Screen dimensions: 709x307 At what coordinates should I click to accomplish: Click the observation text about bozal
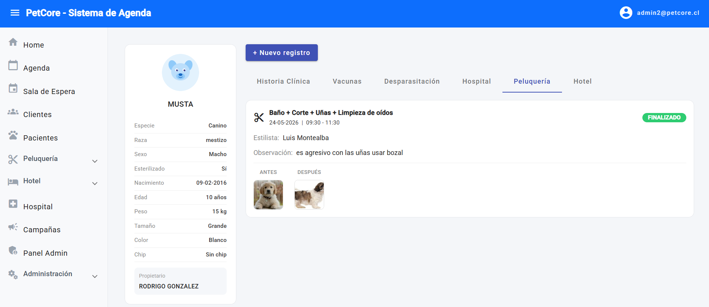point(349,153)
